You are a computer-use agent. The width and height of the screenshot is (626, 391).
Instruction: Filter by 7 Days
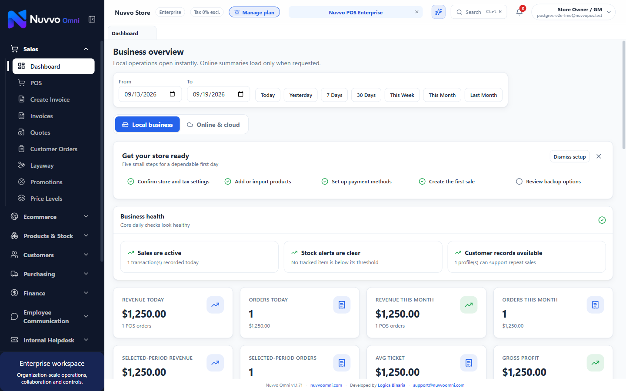coord(334,95)
